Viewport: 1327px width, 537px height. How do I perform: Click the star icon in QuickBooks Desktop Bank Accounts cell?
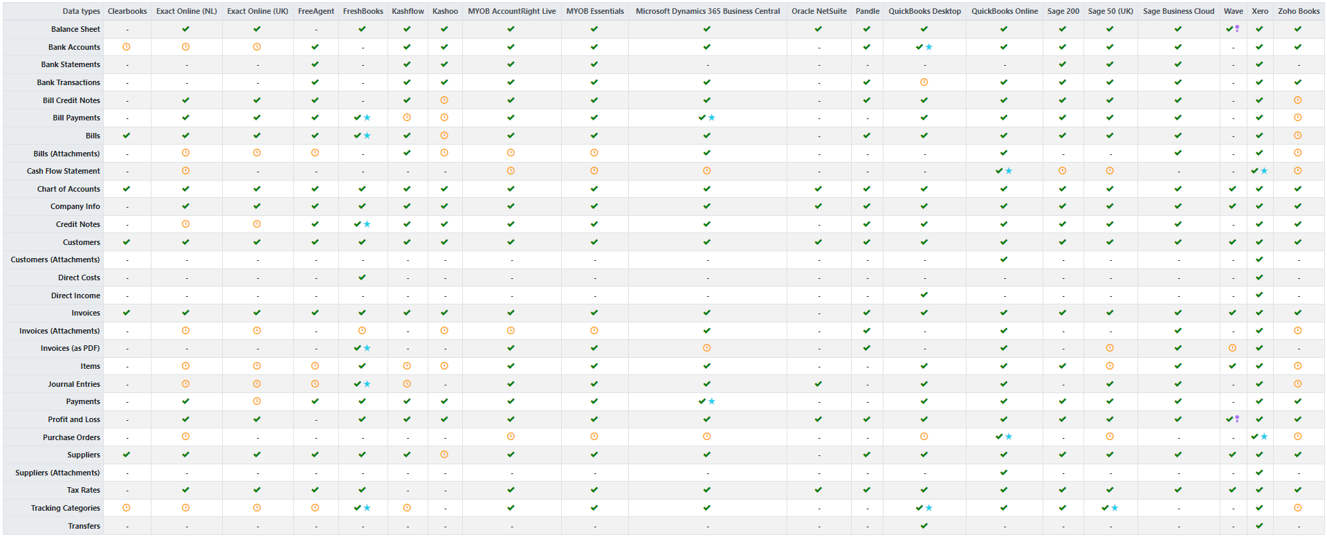(x=929, y=47)
